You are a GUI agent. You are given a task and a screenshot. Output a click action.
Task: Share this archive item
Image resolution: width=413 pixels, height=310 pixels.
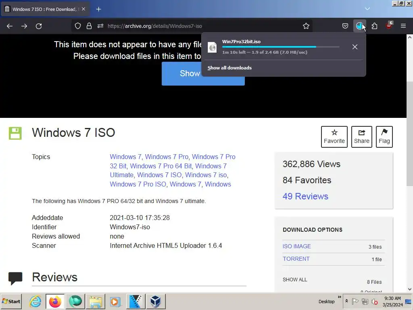click(362, 137)
